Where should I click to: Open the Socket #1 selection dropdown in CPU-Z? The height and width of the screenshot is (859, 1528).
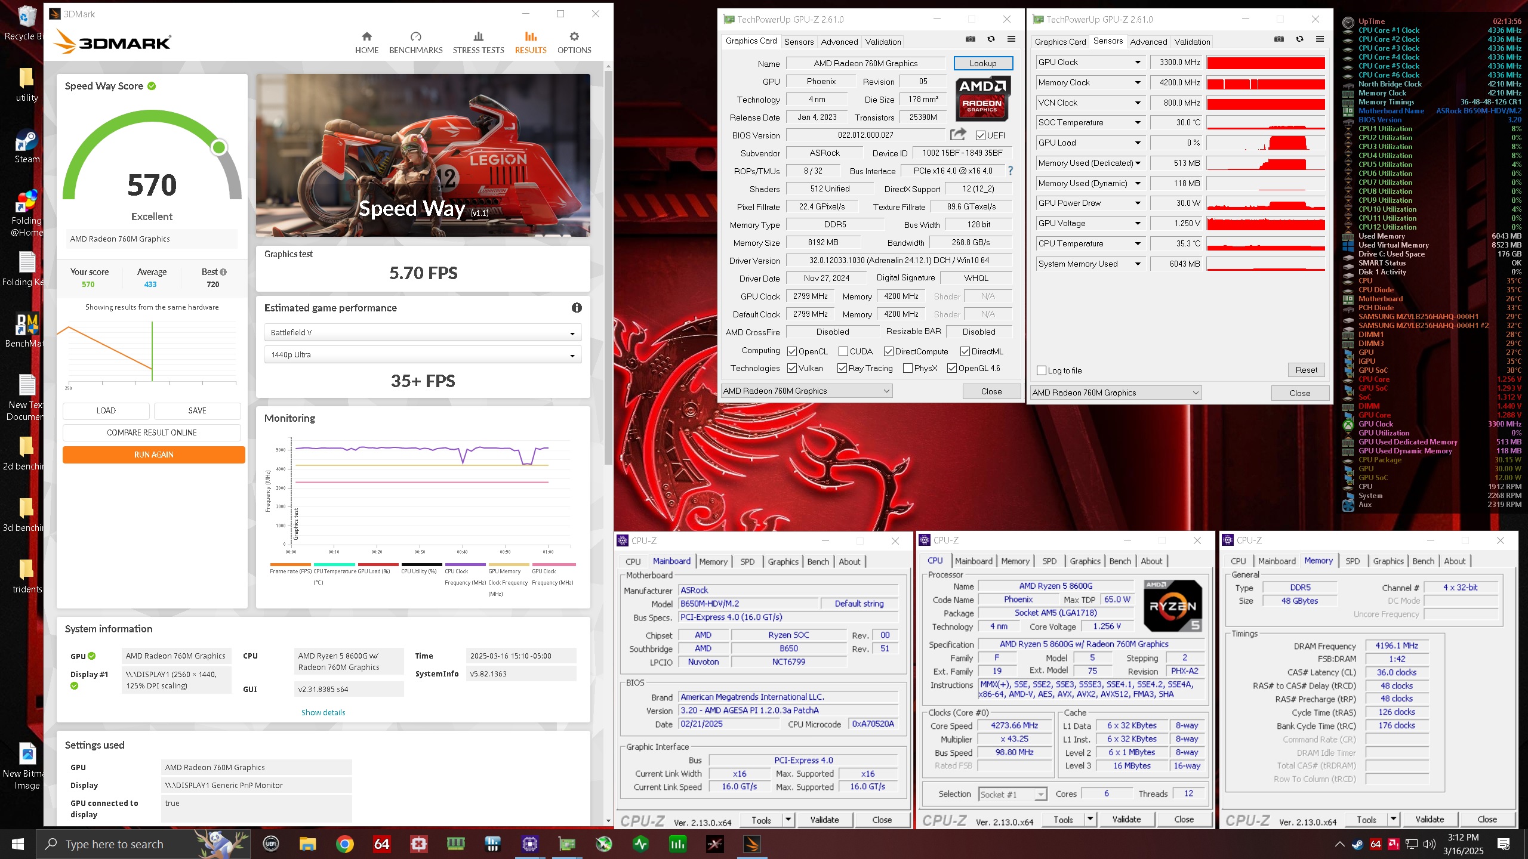pyautogui.click(x=1013, y=794)
